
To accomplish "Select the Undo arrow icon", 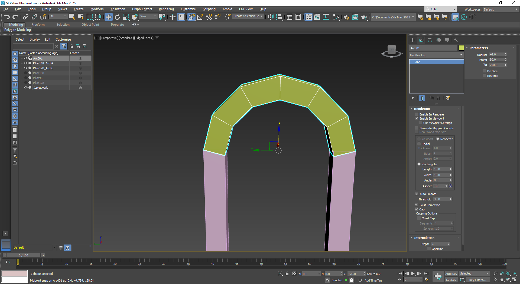I will pyautogui.click(x=7, y=17).
